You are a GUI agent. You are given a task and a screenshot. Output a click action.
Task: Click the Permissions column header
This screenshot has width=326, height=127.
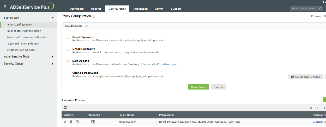tap(167, 115)
